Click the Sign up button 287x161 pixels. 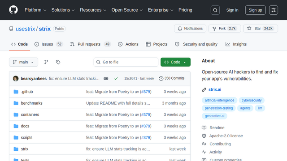pyautogui.click(x=255, y=10)
